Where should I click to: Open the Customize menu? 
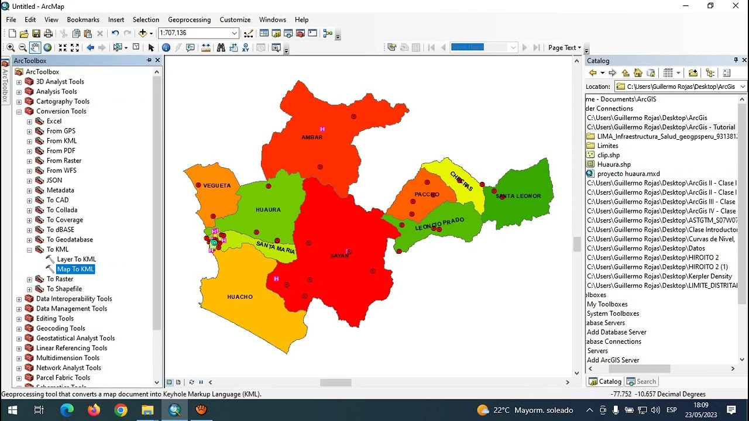coord(235,19)
